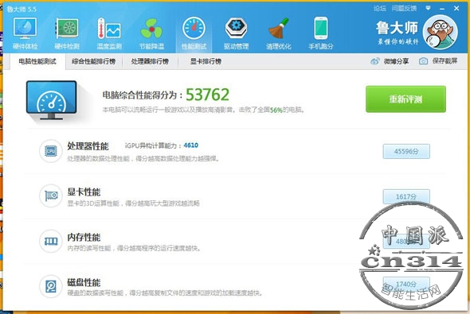
Task: Click the iGPU score value 4610
Action: [191, 145]
